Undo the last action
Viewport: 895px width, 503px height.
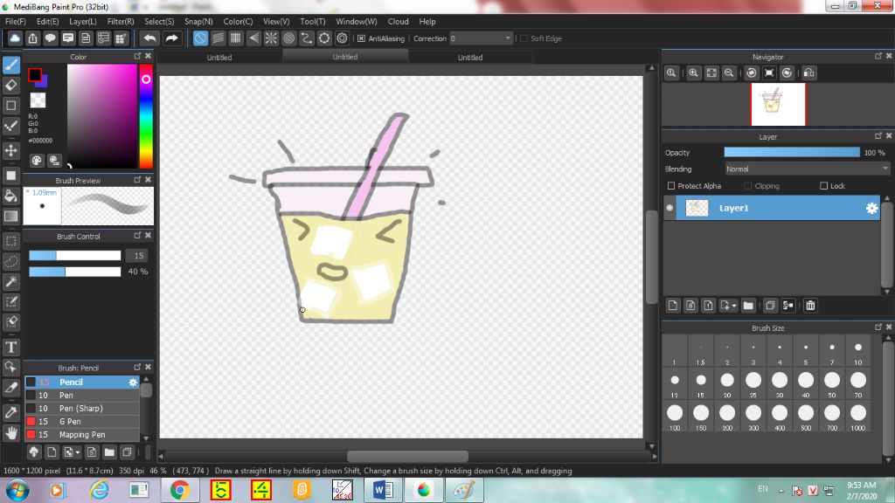pyautogui.click(x=150, y=38)
